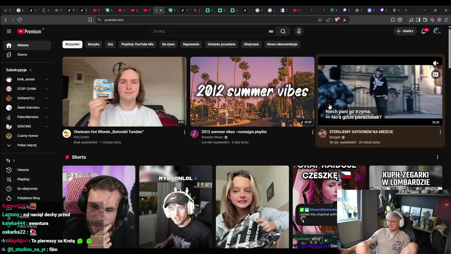Select Playlisty YouTube Mix chip
Image resolution: width=451 pixels, height=254 pixels.
point(137,44)
